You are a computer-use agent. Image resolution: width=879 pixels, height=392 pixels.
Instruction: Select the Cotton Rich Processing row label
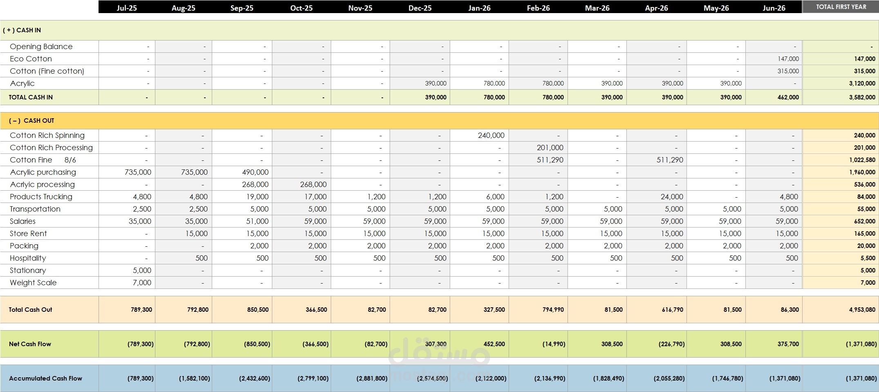pyautogui.click(x=51, y=148)
